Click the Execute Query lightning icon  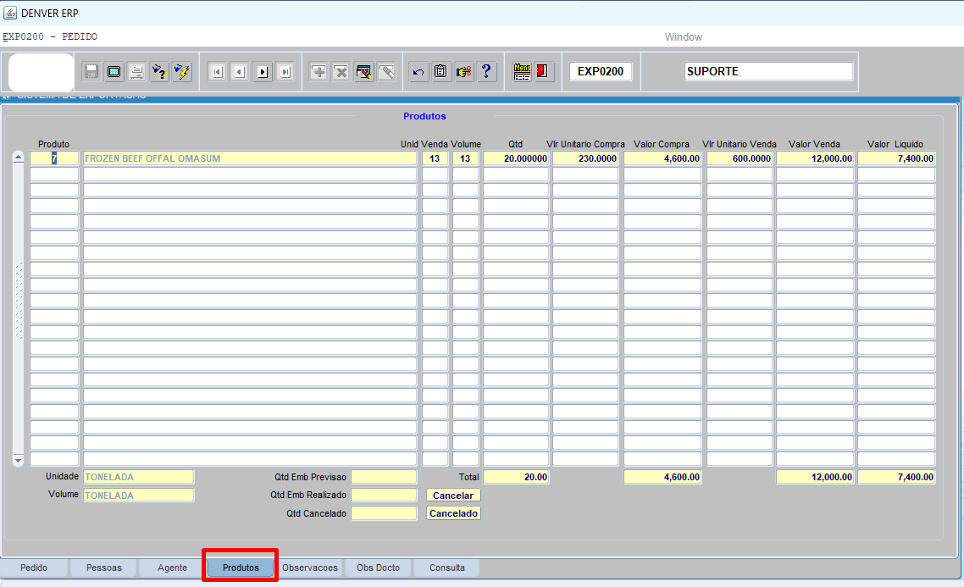pos(182,72)
